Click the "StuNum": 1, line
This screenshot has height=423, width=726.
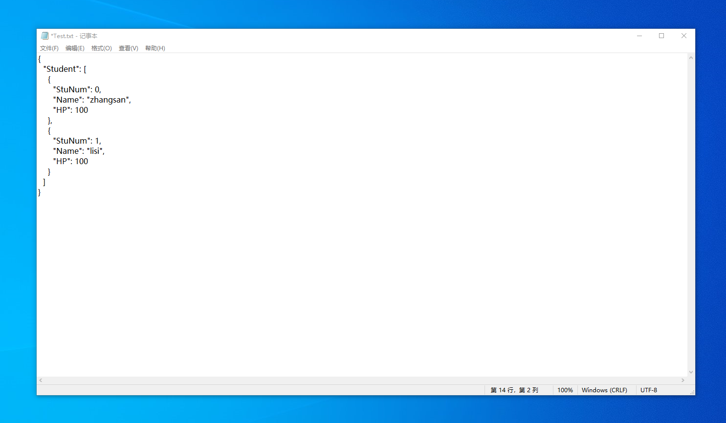(77, 141)
